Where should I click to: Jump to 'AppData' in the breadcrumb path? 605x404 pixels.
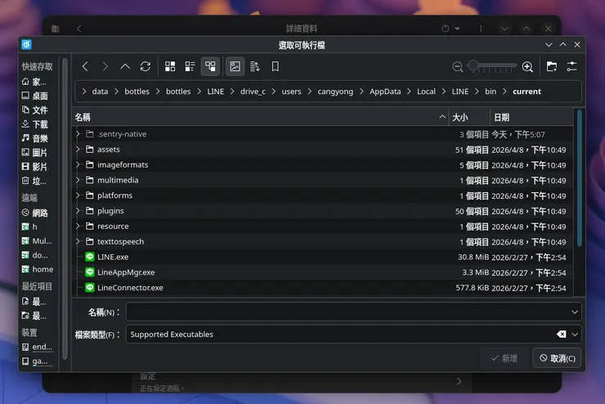[385, 92]
